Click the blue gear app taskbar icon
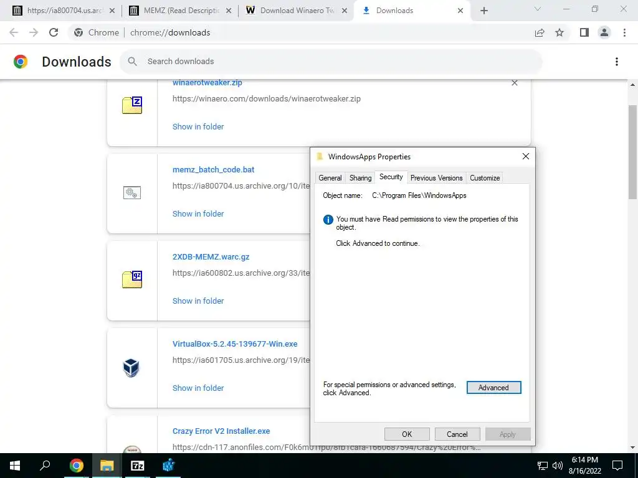The height and width of the screenshot is (478, 638). point(168,466)
